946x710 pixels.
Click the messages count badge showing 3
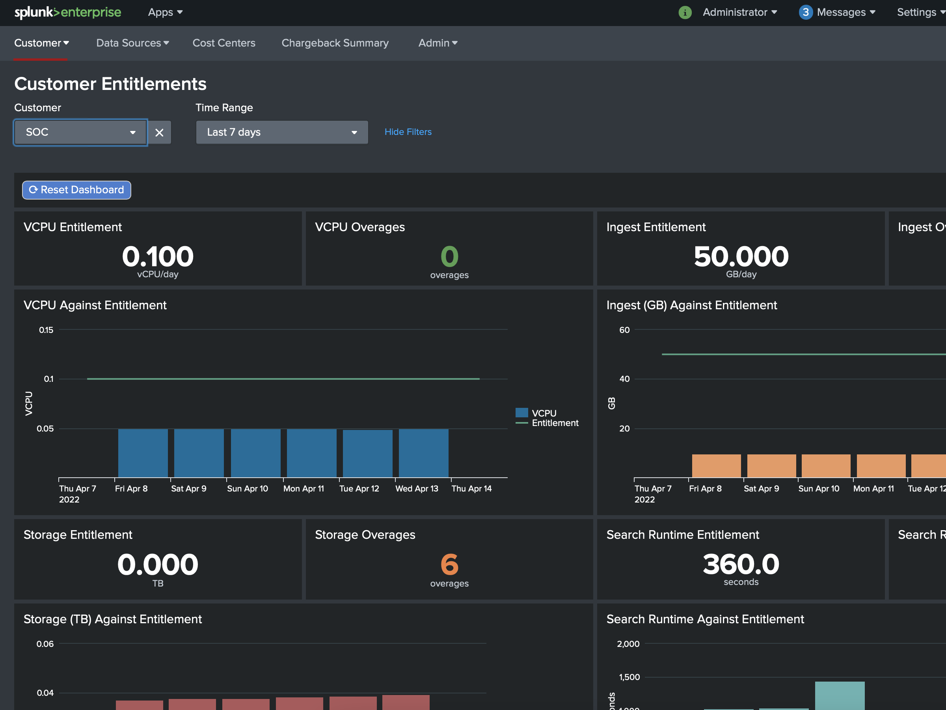coord(805,12)
